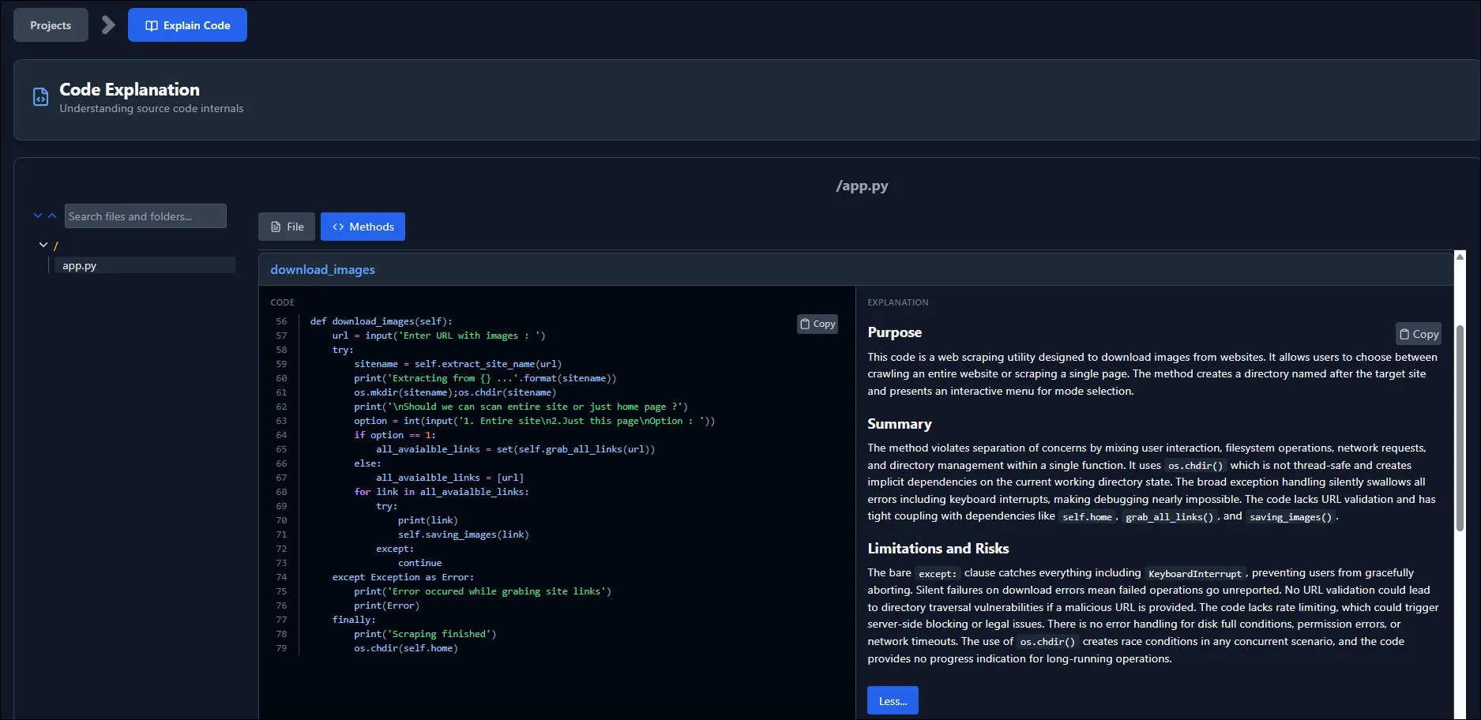Click the saving_images() inline code tag
Screen dimensions: 1481x720
[x=1291, y=517]
